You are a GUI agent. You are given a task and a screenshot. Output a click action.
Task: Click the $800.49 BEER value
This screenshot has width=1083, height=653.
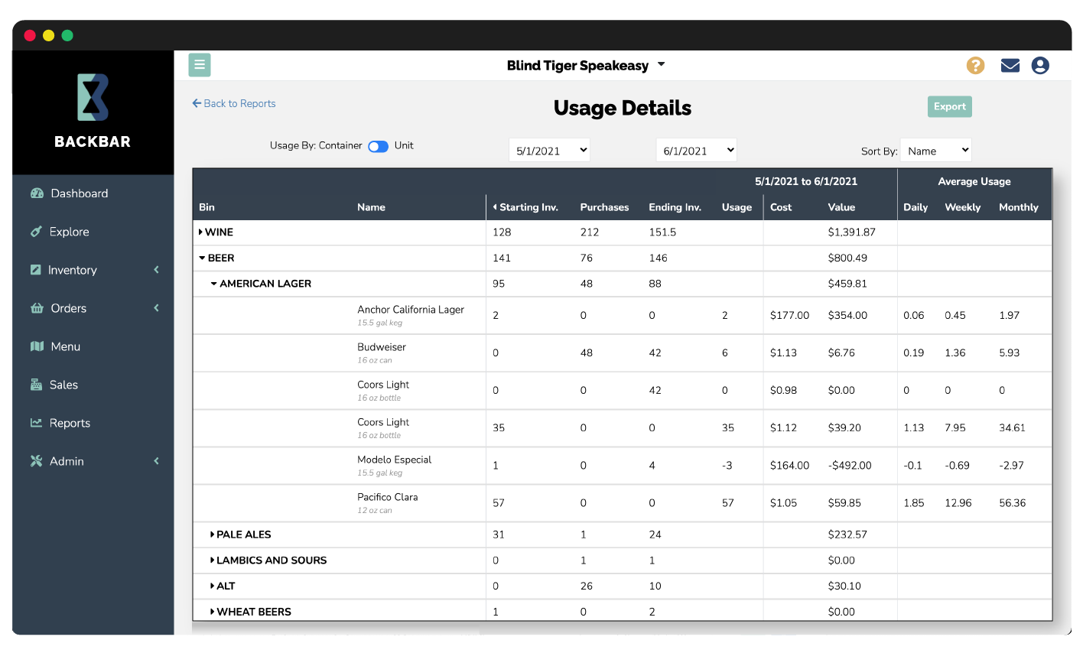pyautogui.click(x=847, y=258)
